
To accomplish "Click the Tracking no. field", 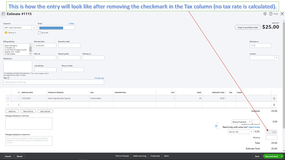I will tap(93, 58).
